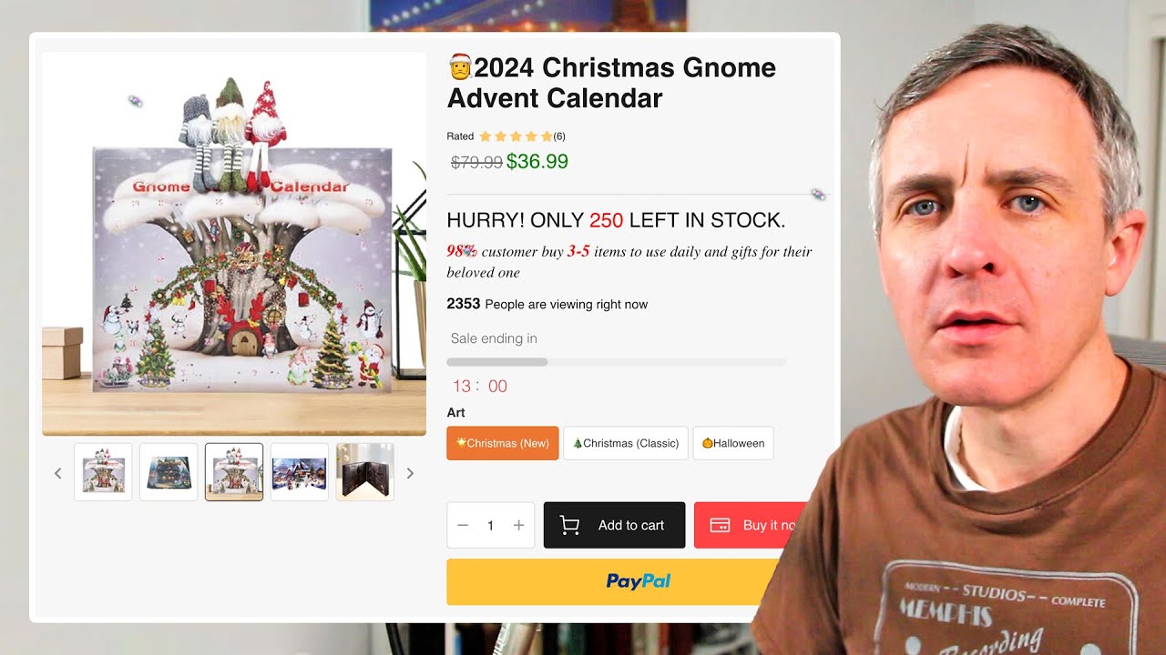Decrease quantity with the minus button

(x=463, y=525)
